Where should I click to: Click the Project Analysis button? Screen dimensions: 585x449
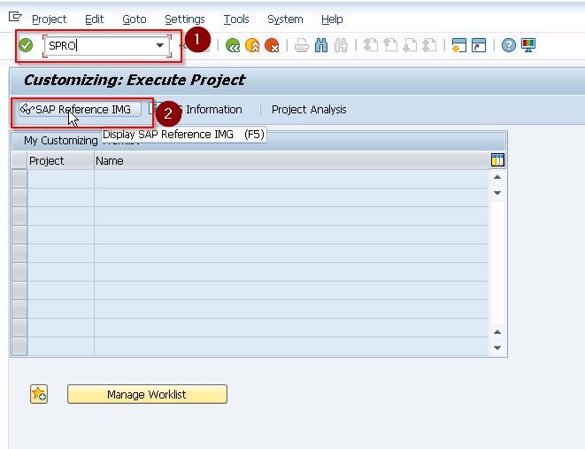[x=309, y=109]
